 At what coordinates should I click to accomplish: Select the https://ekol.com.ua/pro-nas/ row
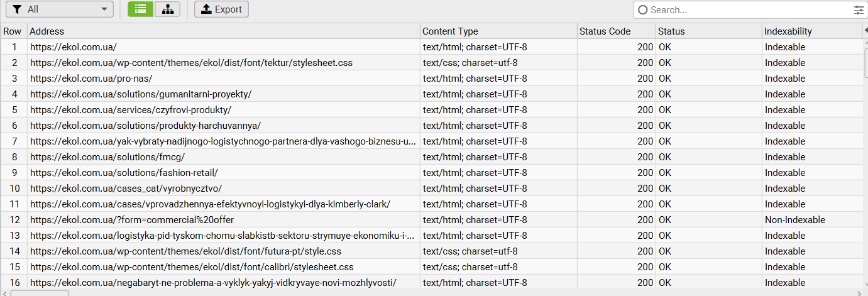pyautogui.click(x=432, y=79)
